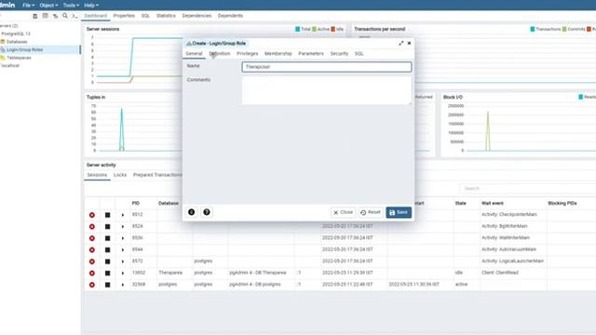Open the Object menu
The width and height of the screenshot is (596, 335).
pyautogui.click(x=48, y=6)
